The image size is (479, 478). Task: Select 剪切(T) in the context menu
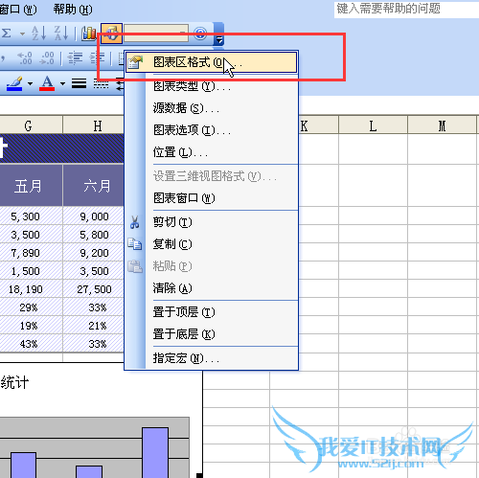[x=211, y=222]
